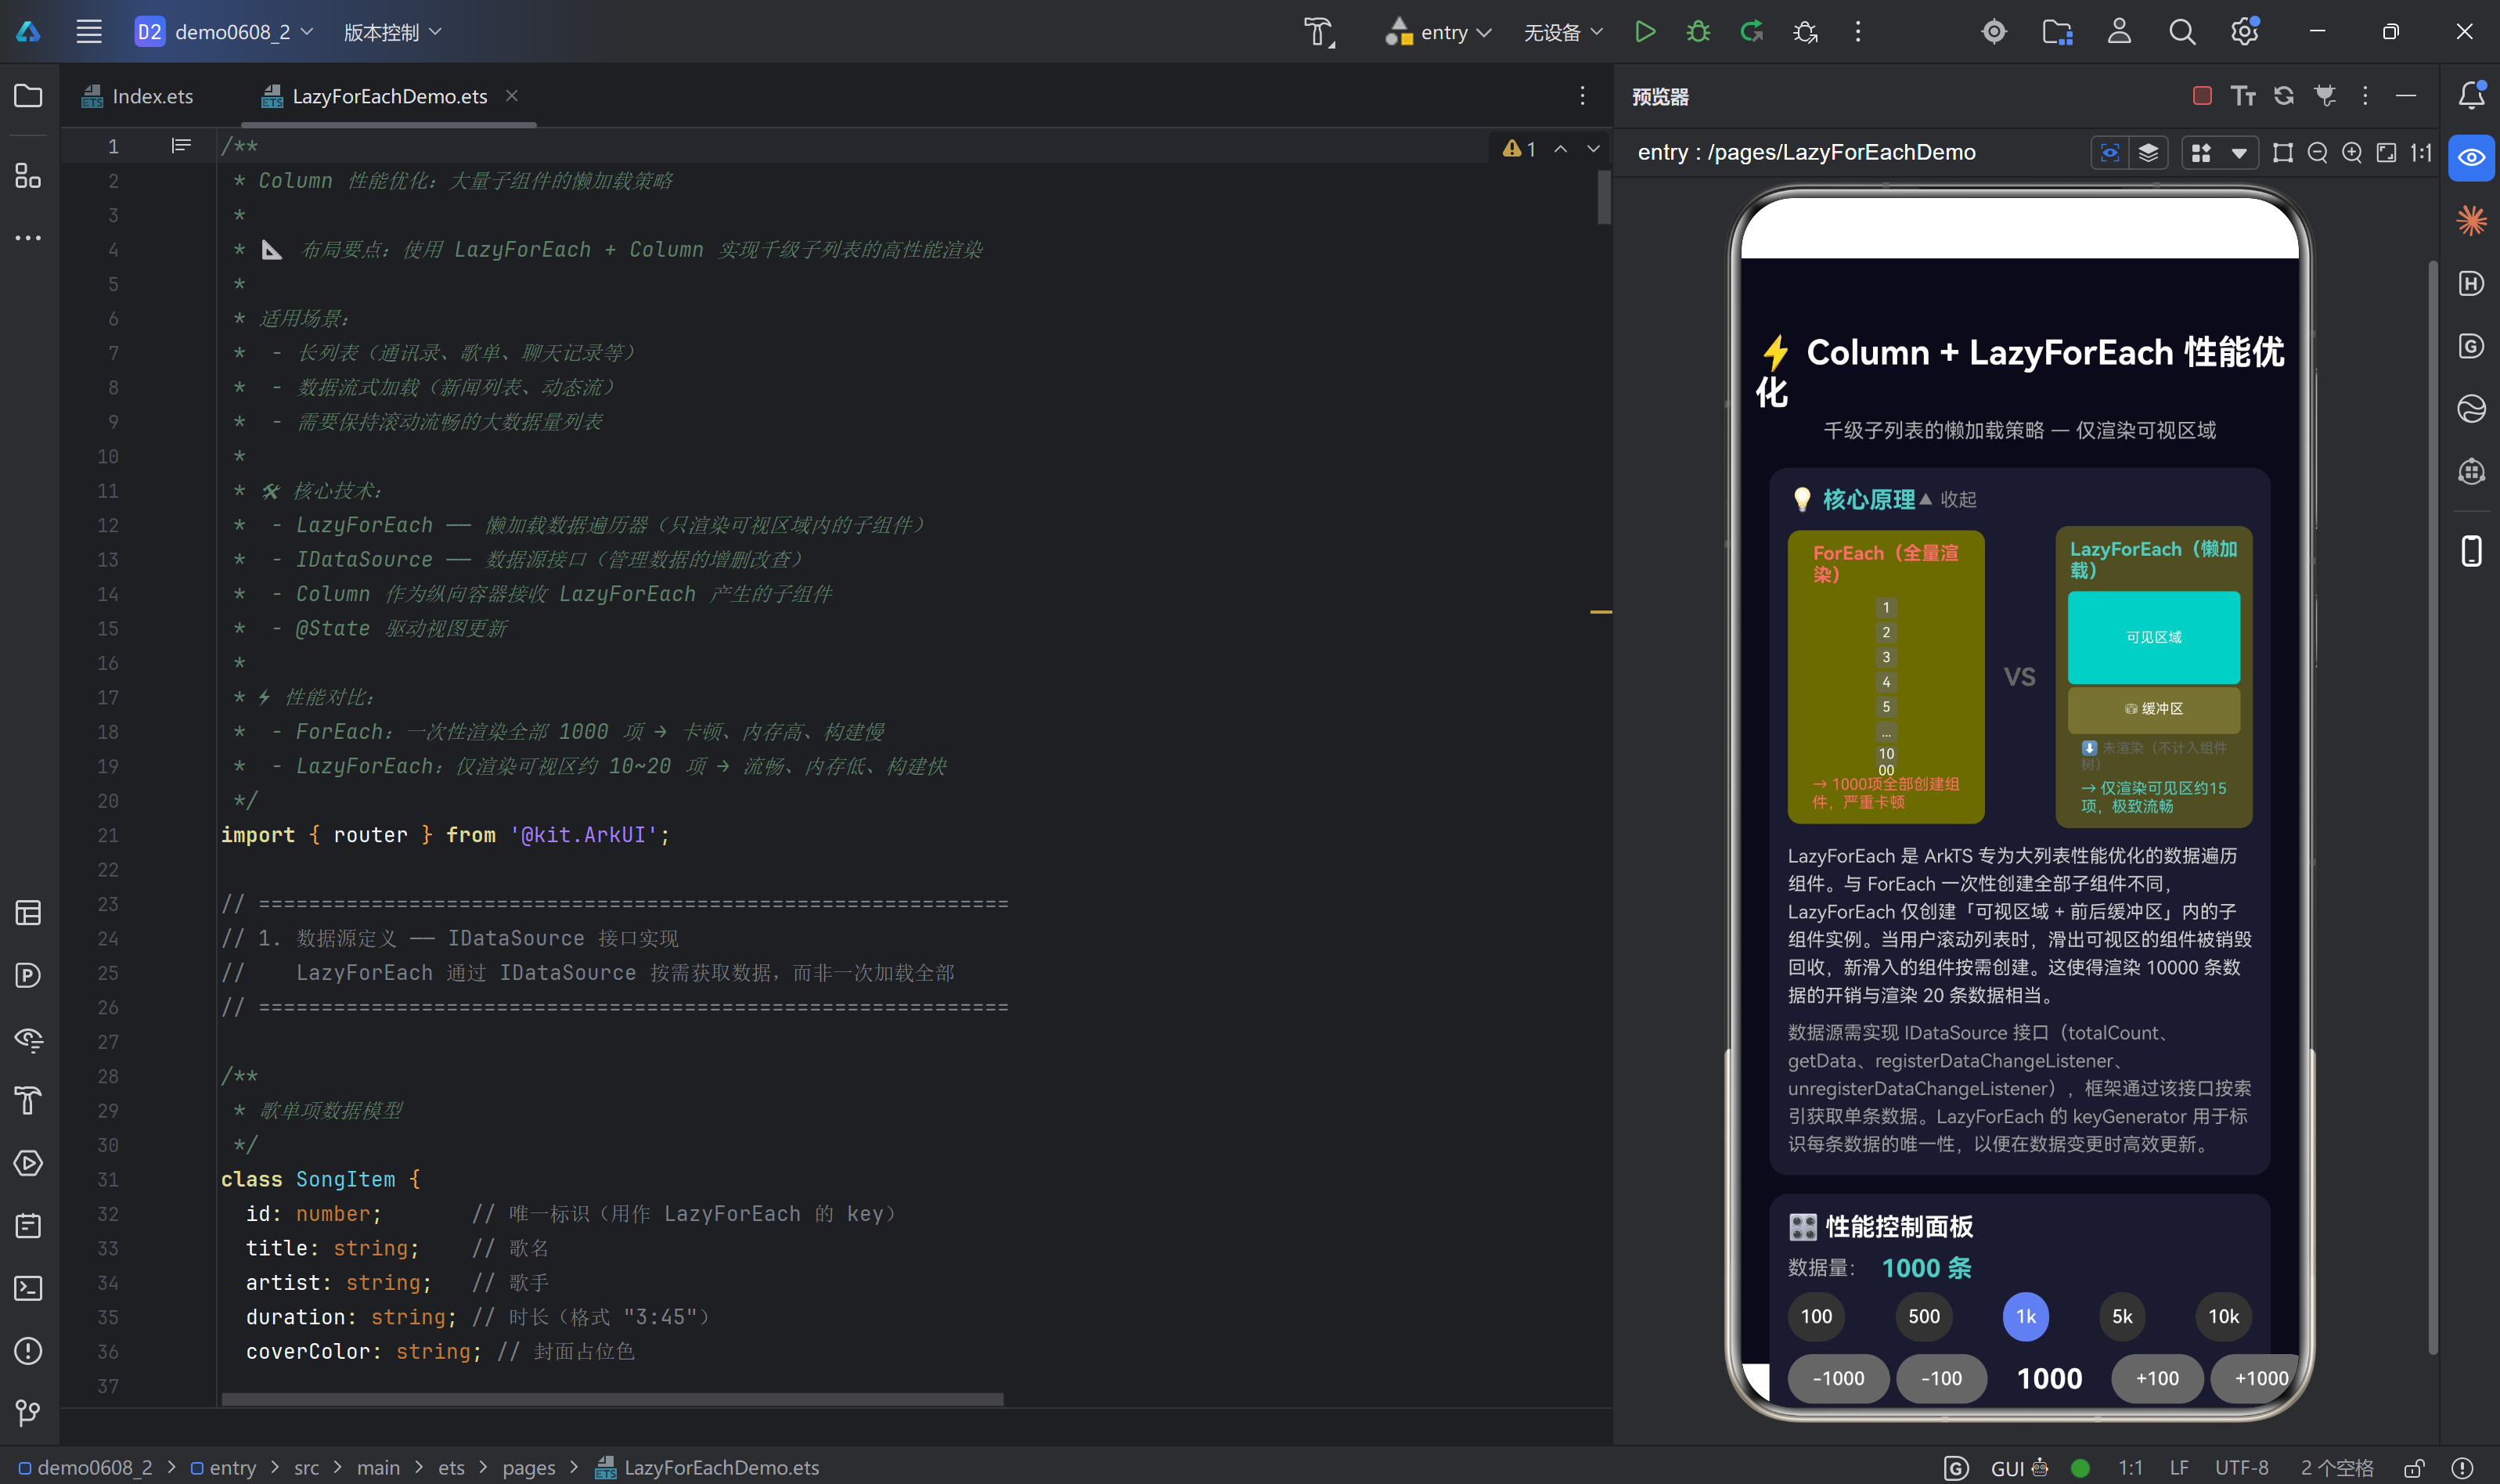The width and height of the screenshot is (2500, 1484).
Task: Show more tool windows ellipsis
Action: click(x=28, y=238)
